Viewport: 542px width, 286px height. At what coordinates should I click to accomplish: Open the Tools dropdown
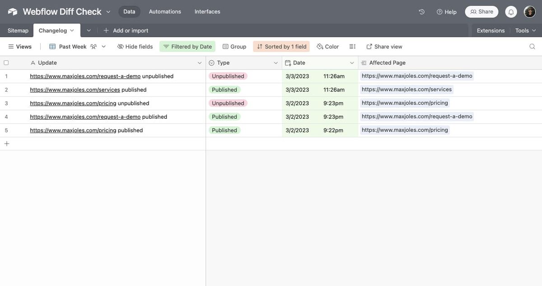(x=526, y=30)
